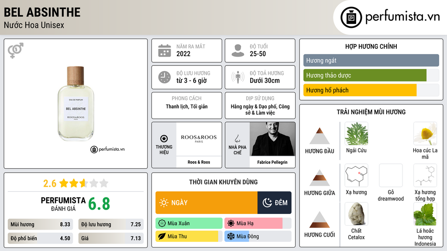The image size is (447, 251).
Task: Click the Trải nghiệm mùi hương heading
Action: coord(371,112)
